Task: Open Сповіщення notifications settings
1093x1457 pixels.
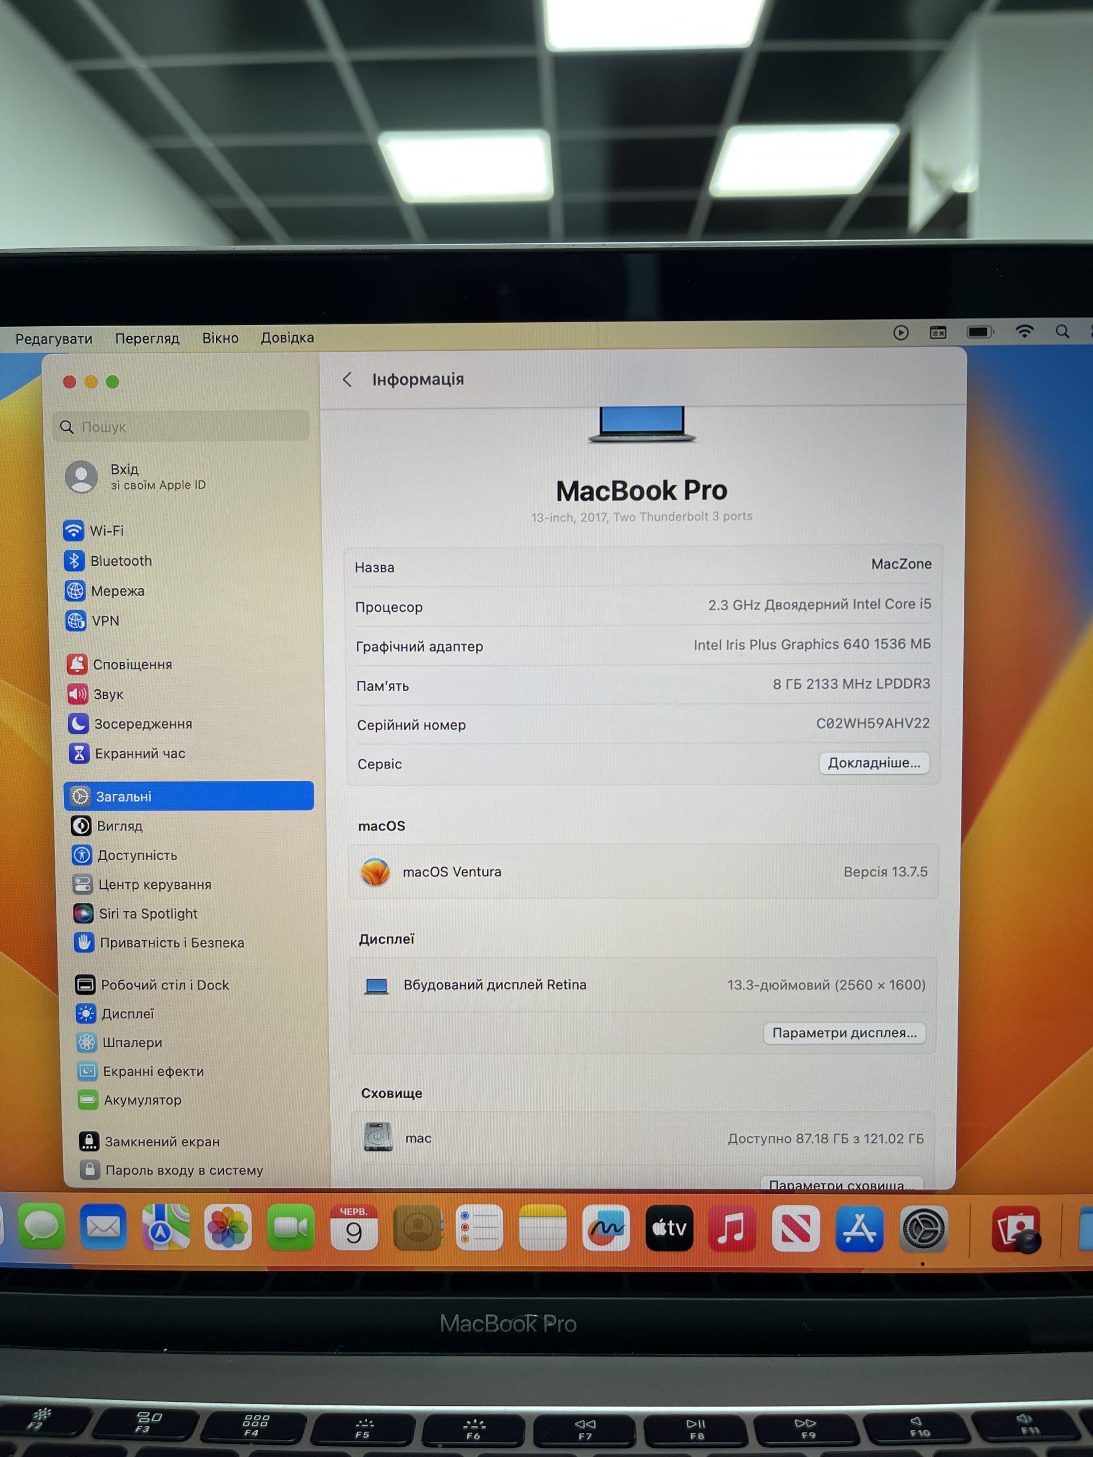Action: [119, 664]
